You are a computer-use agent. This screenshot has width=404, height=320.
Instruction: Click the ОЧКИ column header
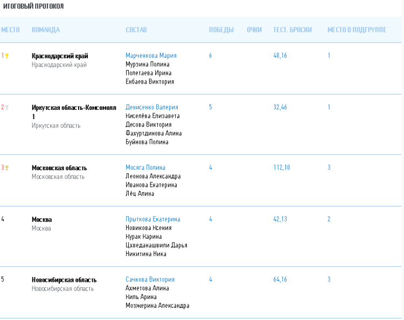[x=254, y=30]
